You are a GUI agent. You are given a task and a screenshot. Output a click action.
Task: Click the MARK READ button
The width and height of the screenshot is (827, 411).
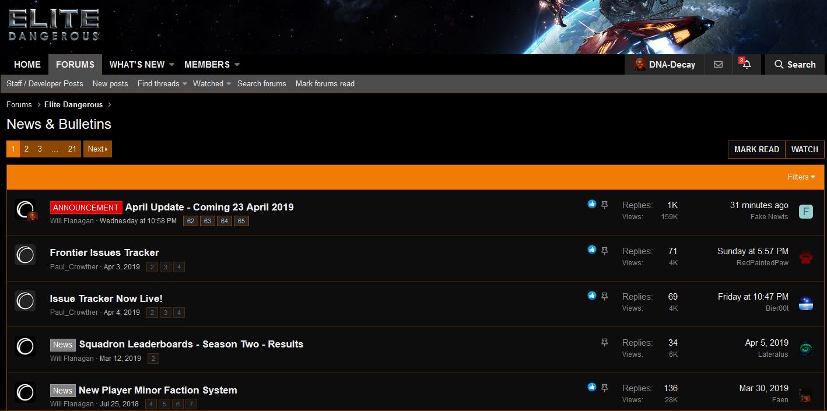[756, 149]
